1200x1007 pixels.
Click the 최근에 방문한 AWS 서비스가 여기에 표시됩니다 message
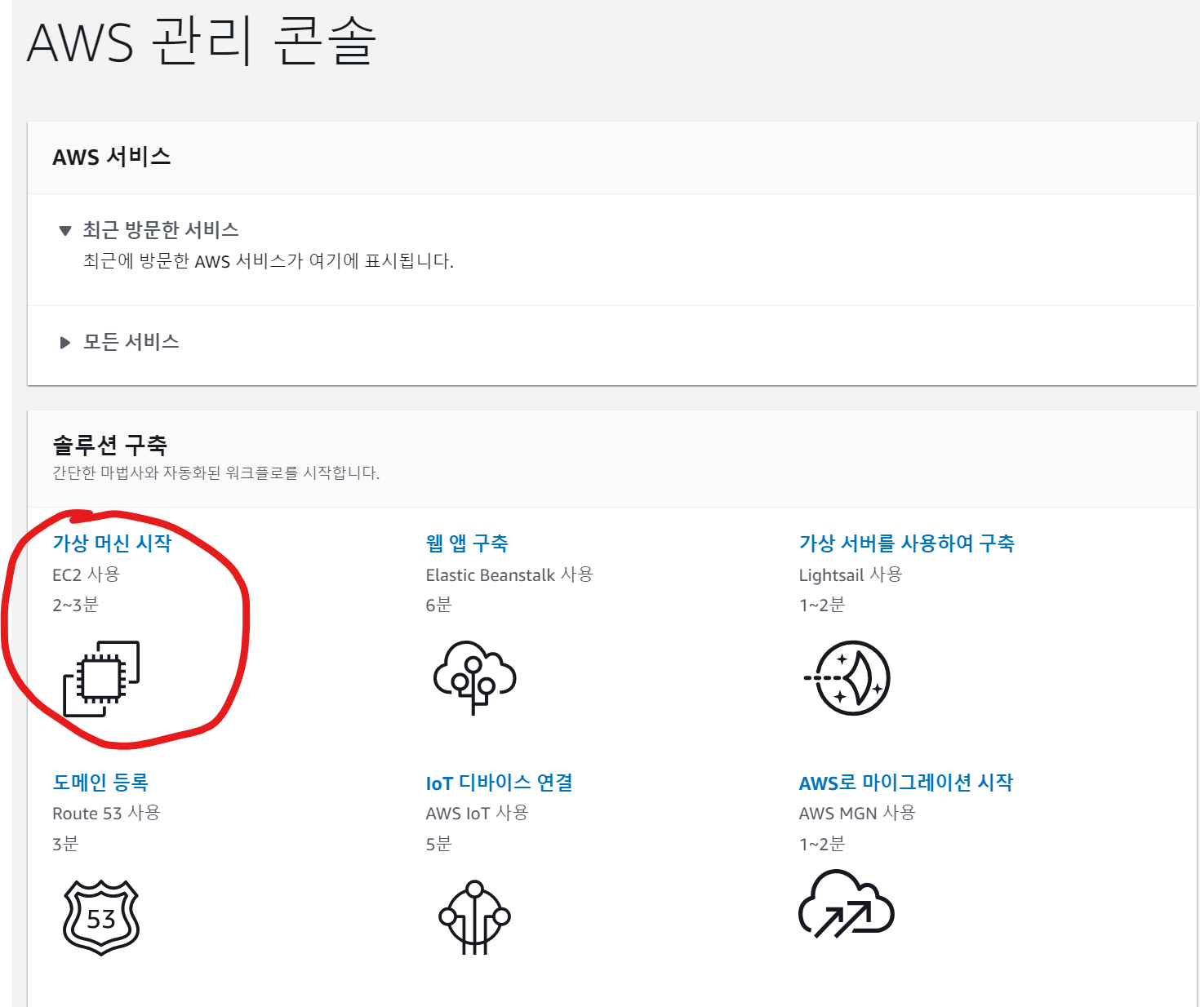pos(269,261)
